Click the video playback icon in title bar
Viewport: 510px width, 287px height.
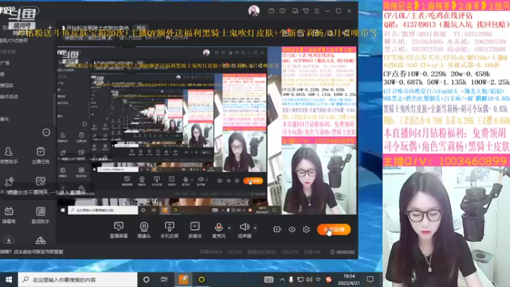click(282, 11)
